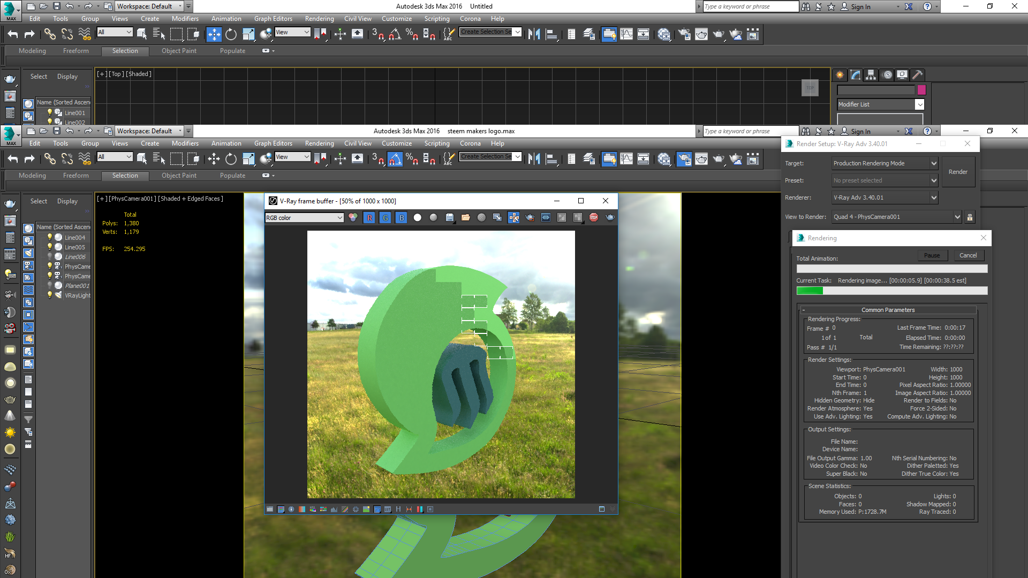The width and height of the screenshot is (1028, 578).
Task: Open switch to RGB channel color icon
Action: [353, 218]
